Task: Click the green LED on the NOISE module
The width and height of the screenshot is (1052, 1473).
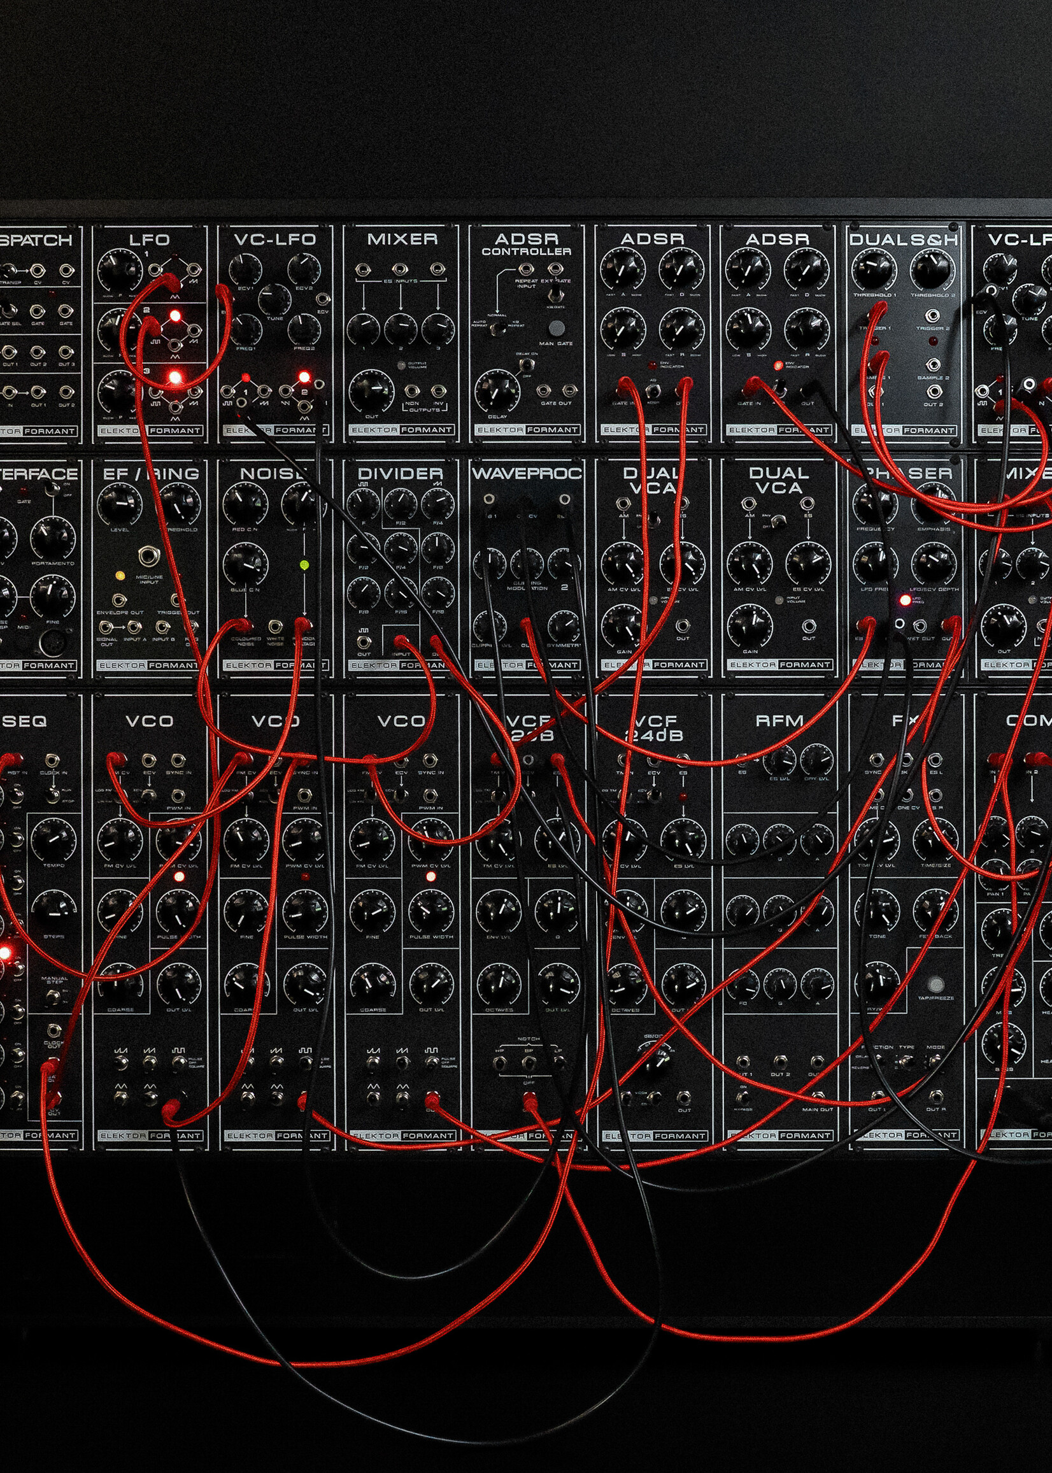Action: (x=305, y=566)
